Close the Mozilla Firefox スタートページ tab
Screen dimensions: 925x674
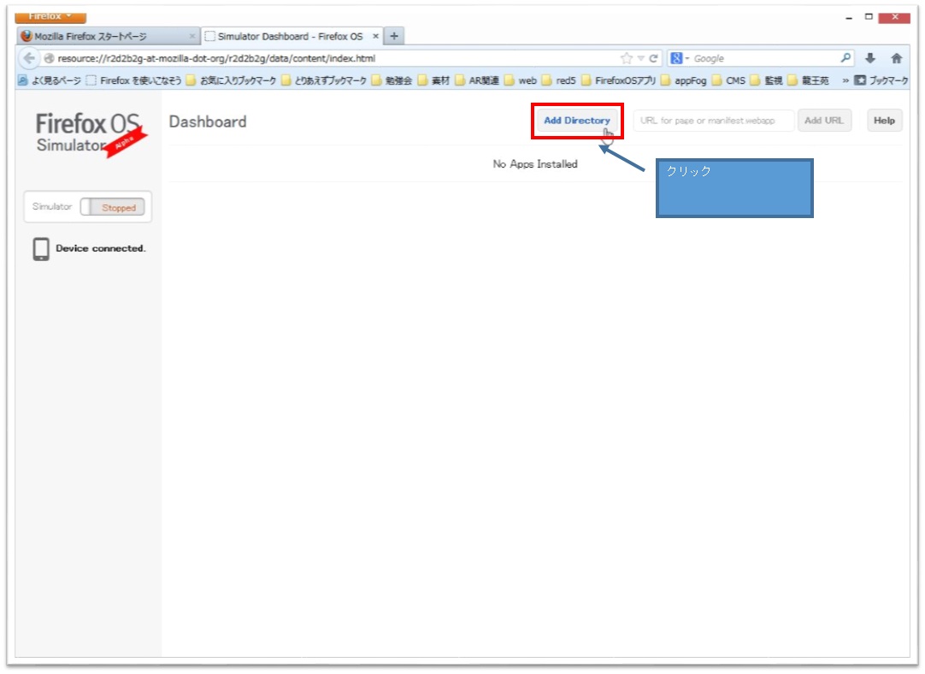pyautogui.click(x=191, y=36)
